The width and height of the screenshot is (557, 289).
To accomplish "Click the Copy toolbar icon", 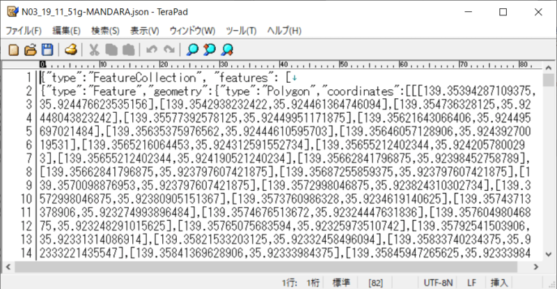I will [x=111, y=49].
